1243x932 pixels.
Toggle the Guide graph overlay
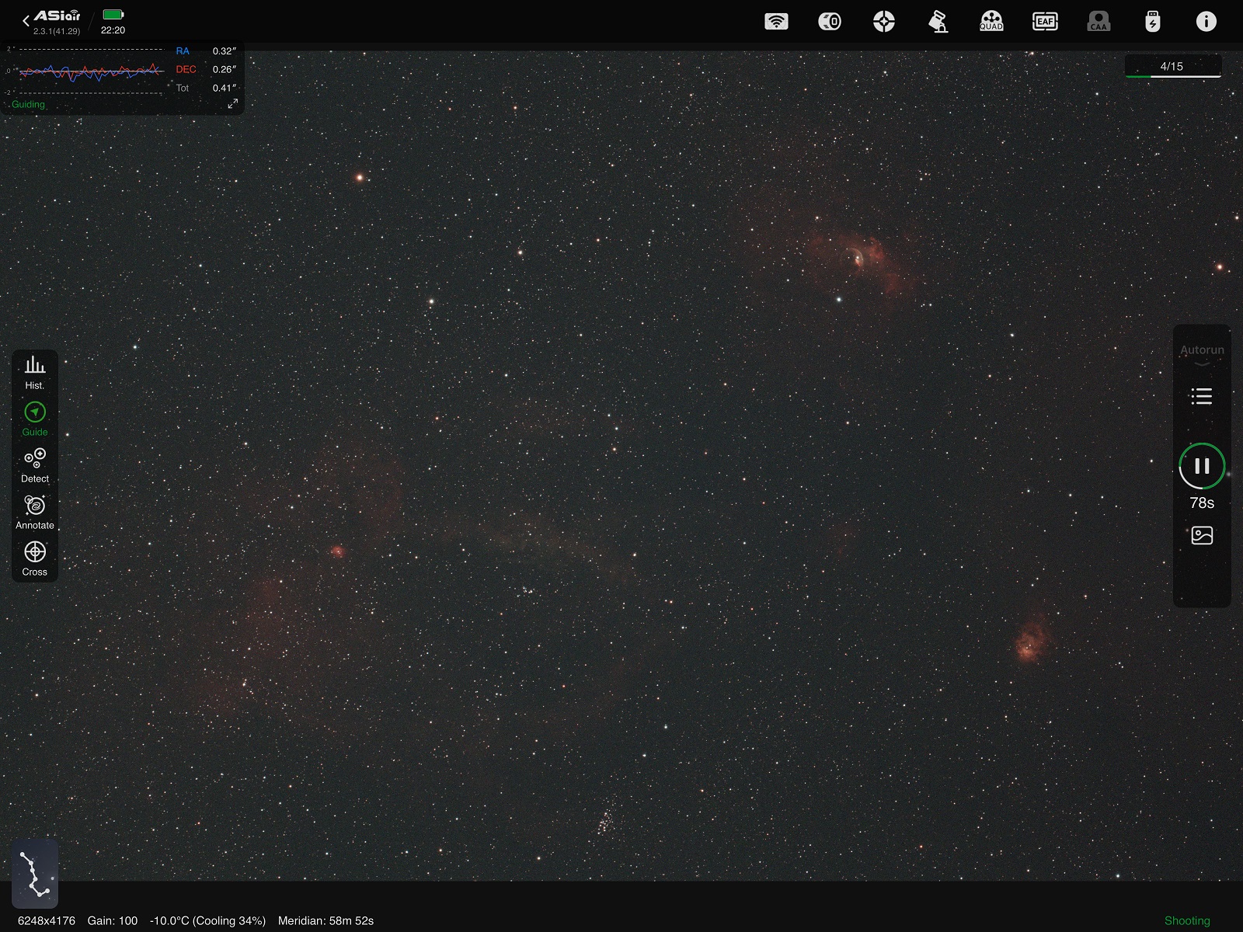click(35, 419)
